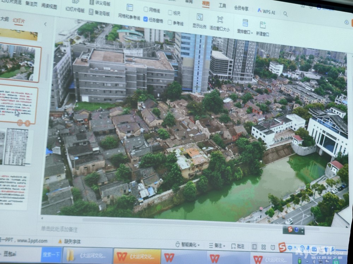
Task: Enable the Gridlines (网格线) checkbox
Action: (146, 10)
